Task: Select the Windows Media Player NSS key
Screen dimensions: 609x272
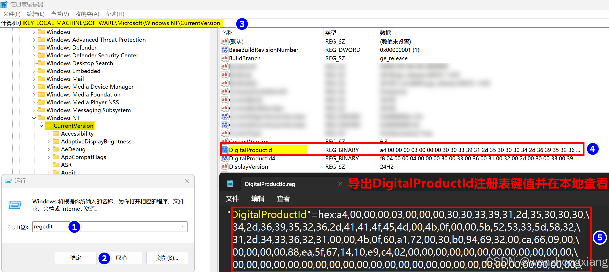Action: (x=82, y=102)
